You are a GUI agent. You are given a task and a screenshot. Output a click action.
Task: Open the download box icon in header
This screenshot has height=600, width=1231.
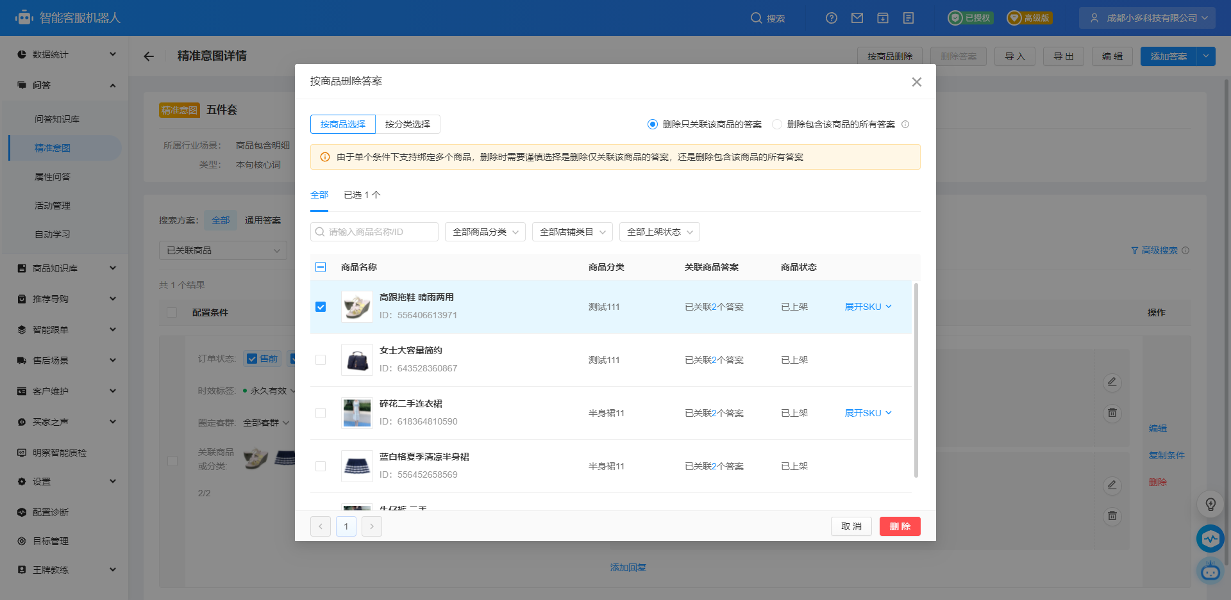(883, 18)
